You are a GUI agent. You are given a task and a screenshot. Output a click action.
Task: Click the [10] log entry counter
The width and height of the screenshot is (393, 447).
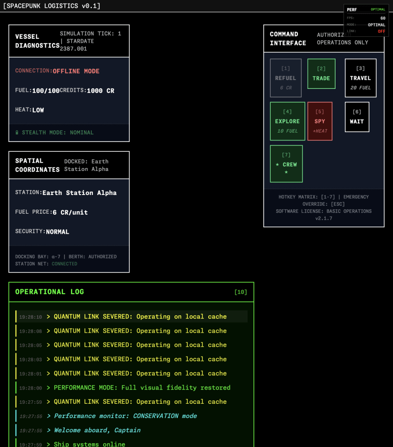[x=240, y=292]
